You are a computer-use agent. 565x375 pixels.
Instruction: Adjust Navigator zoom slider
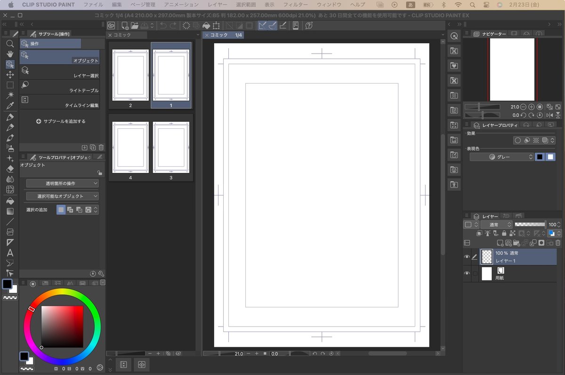pyautogui.click(x=482, y=107)
